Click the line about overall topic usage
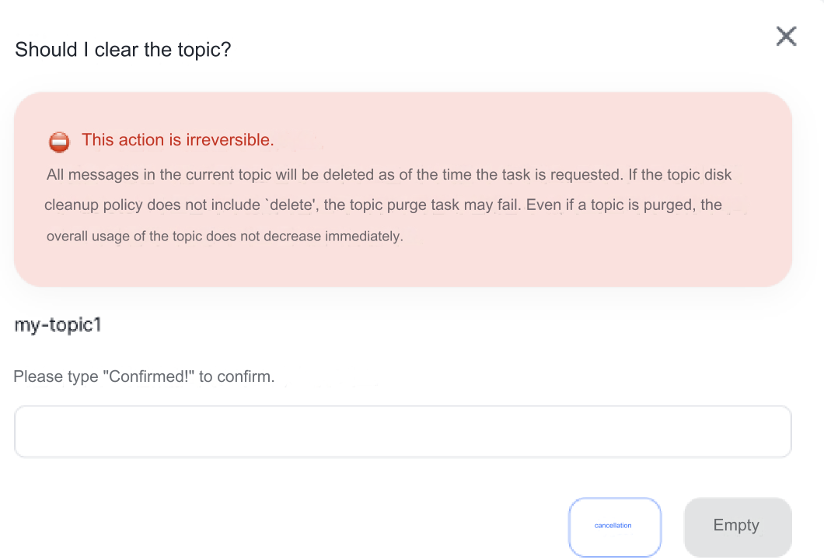This screenshot has width=824, height=560. pyautogui.click(x=224, y=236)
